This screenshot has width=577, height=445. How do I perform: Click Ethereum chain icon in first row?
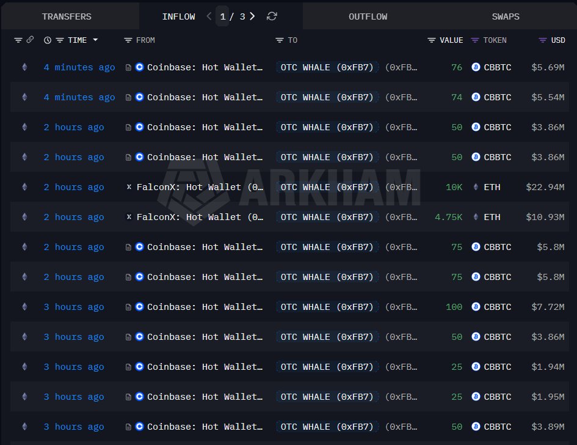point(24,67)
